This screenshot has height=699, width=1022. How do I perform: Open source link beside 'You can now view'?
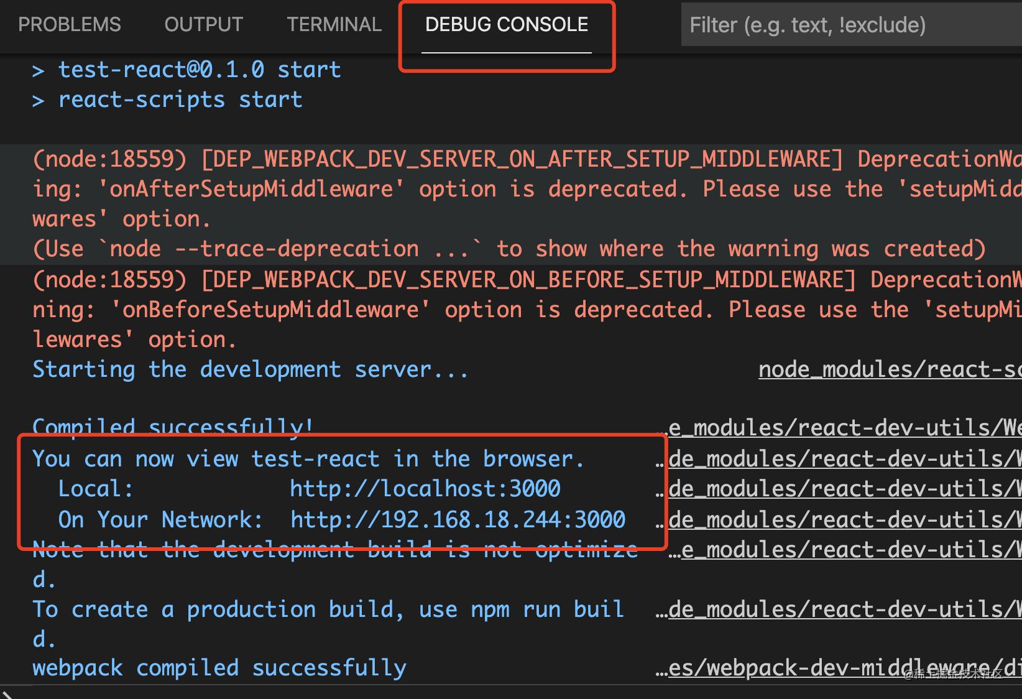[844, 459]
